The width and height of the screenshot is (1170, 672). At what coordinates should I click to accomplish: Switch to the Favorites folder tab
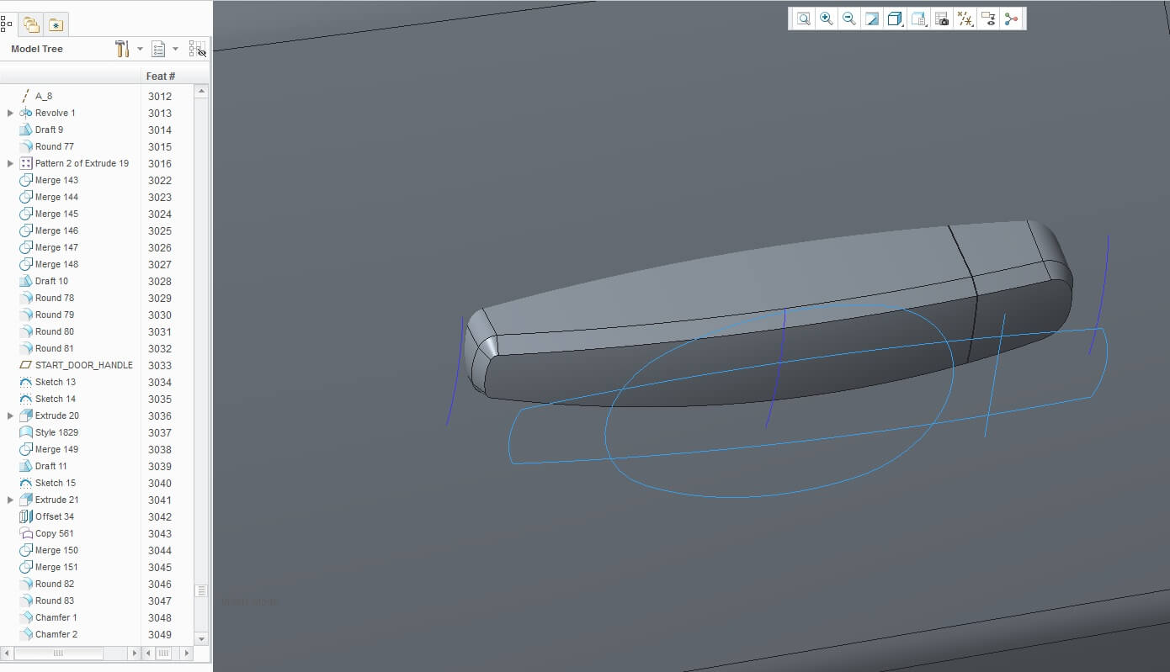click(x=56, y=24)
